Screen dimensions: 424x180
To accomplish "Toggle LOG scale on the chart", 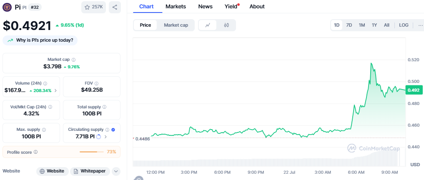I will (x=404, y=25).
